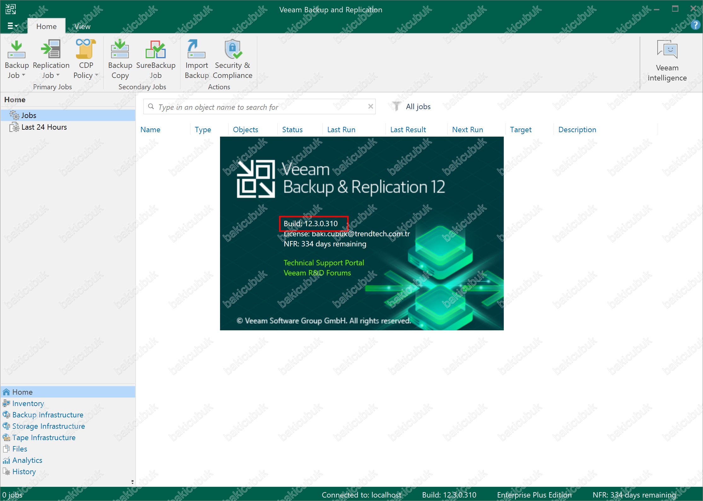The height and width of the screenshot is (501, 703).
Task: Sort by the Name column header
Action: pyautogui.click(x=150, y=130)
